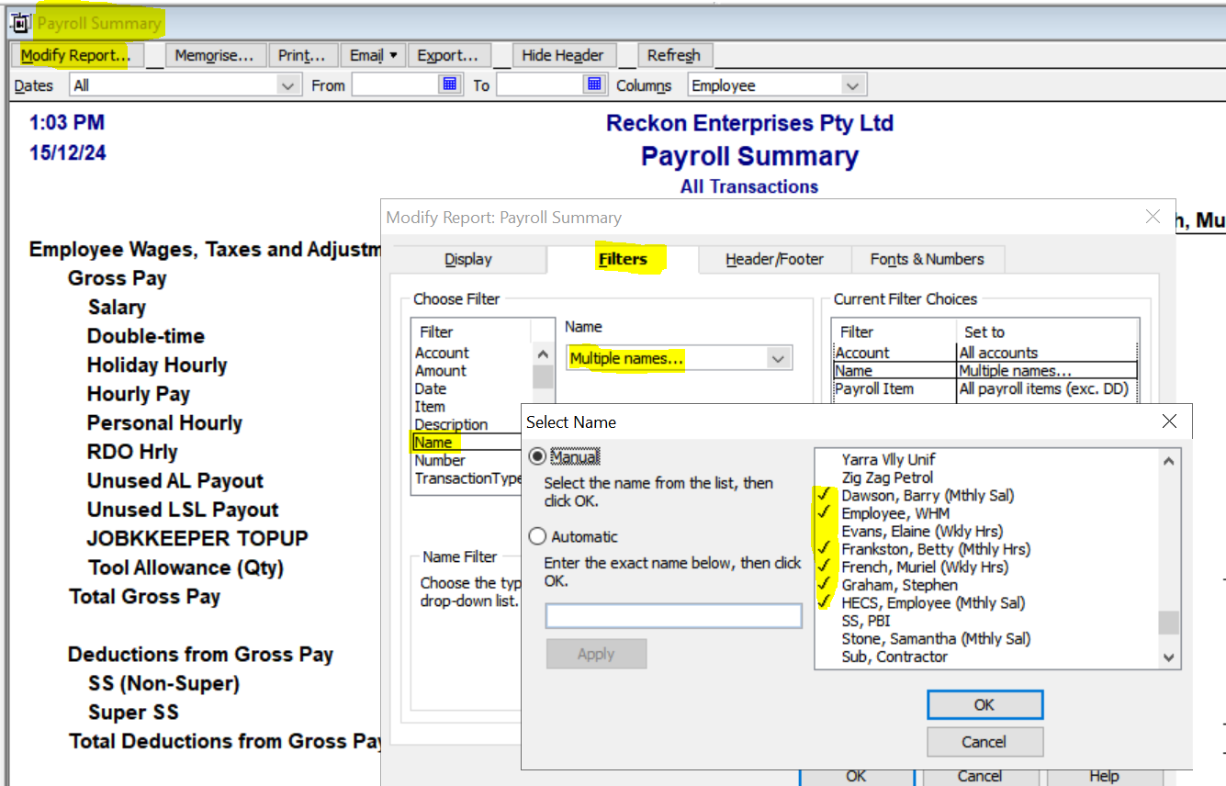The height and width of the screenshot is (786, 1226).
Task: Click the To date input field
Action: pyautogui.click(x=542, y=84)
